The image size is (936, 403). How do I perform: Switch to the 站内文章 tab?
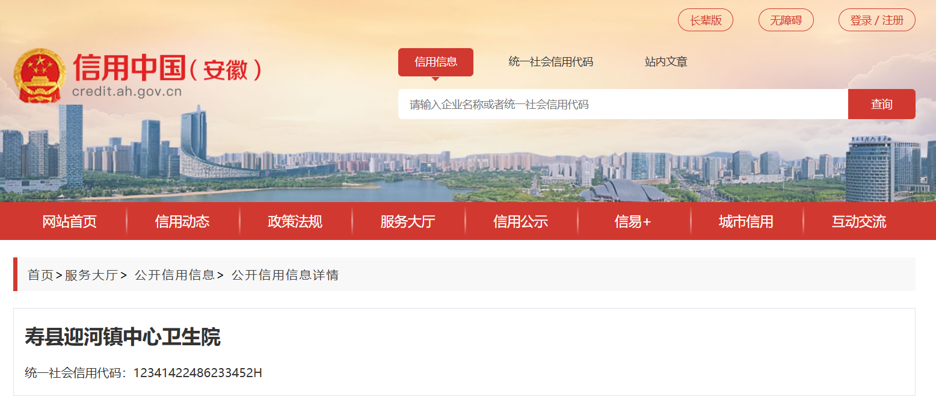coord(666,62)
